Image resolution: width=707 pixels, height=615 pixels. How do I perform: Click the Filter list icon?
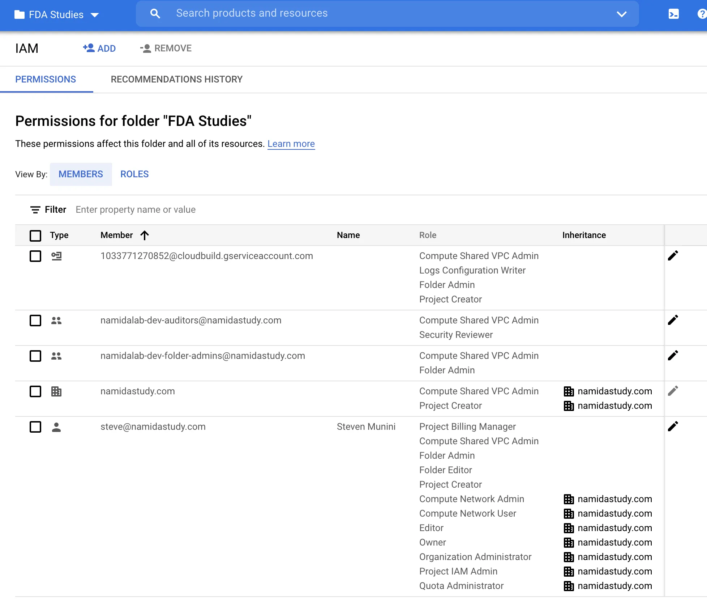pos(35,210)
